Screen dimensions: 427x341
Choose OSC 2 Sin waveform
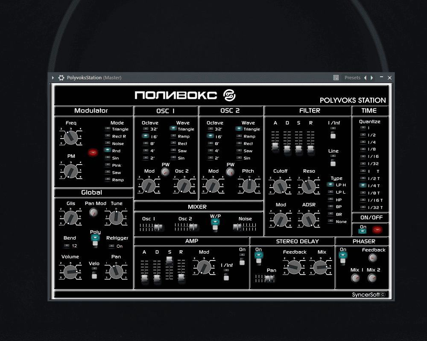(x=239, y=158)
